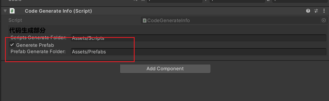Open the component help reference icon
This screenshot has height=101, width=329.
click(x=308, y=11)
